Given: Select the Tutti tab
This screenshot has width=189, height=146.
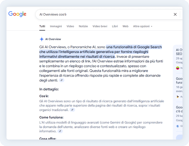Looking at the screenshot, I should (x=42, y=26).
